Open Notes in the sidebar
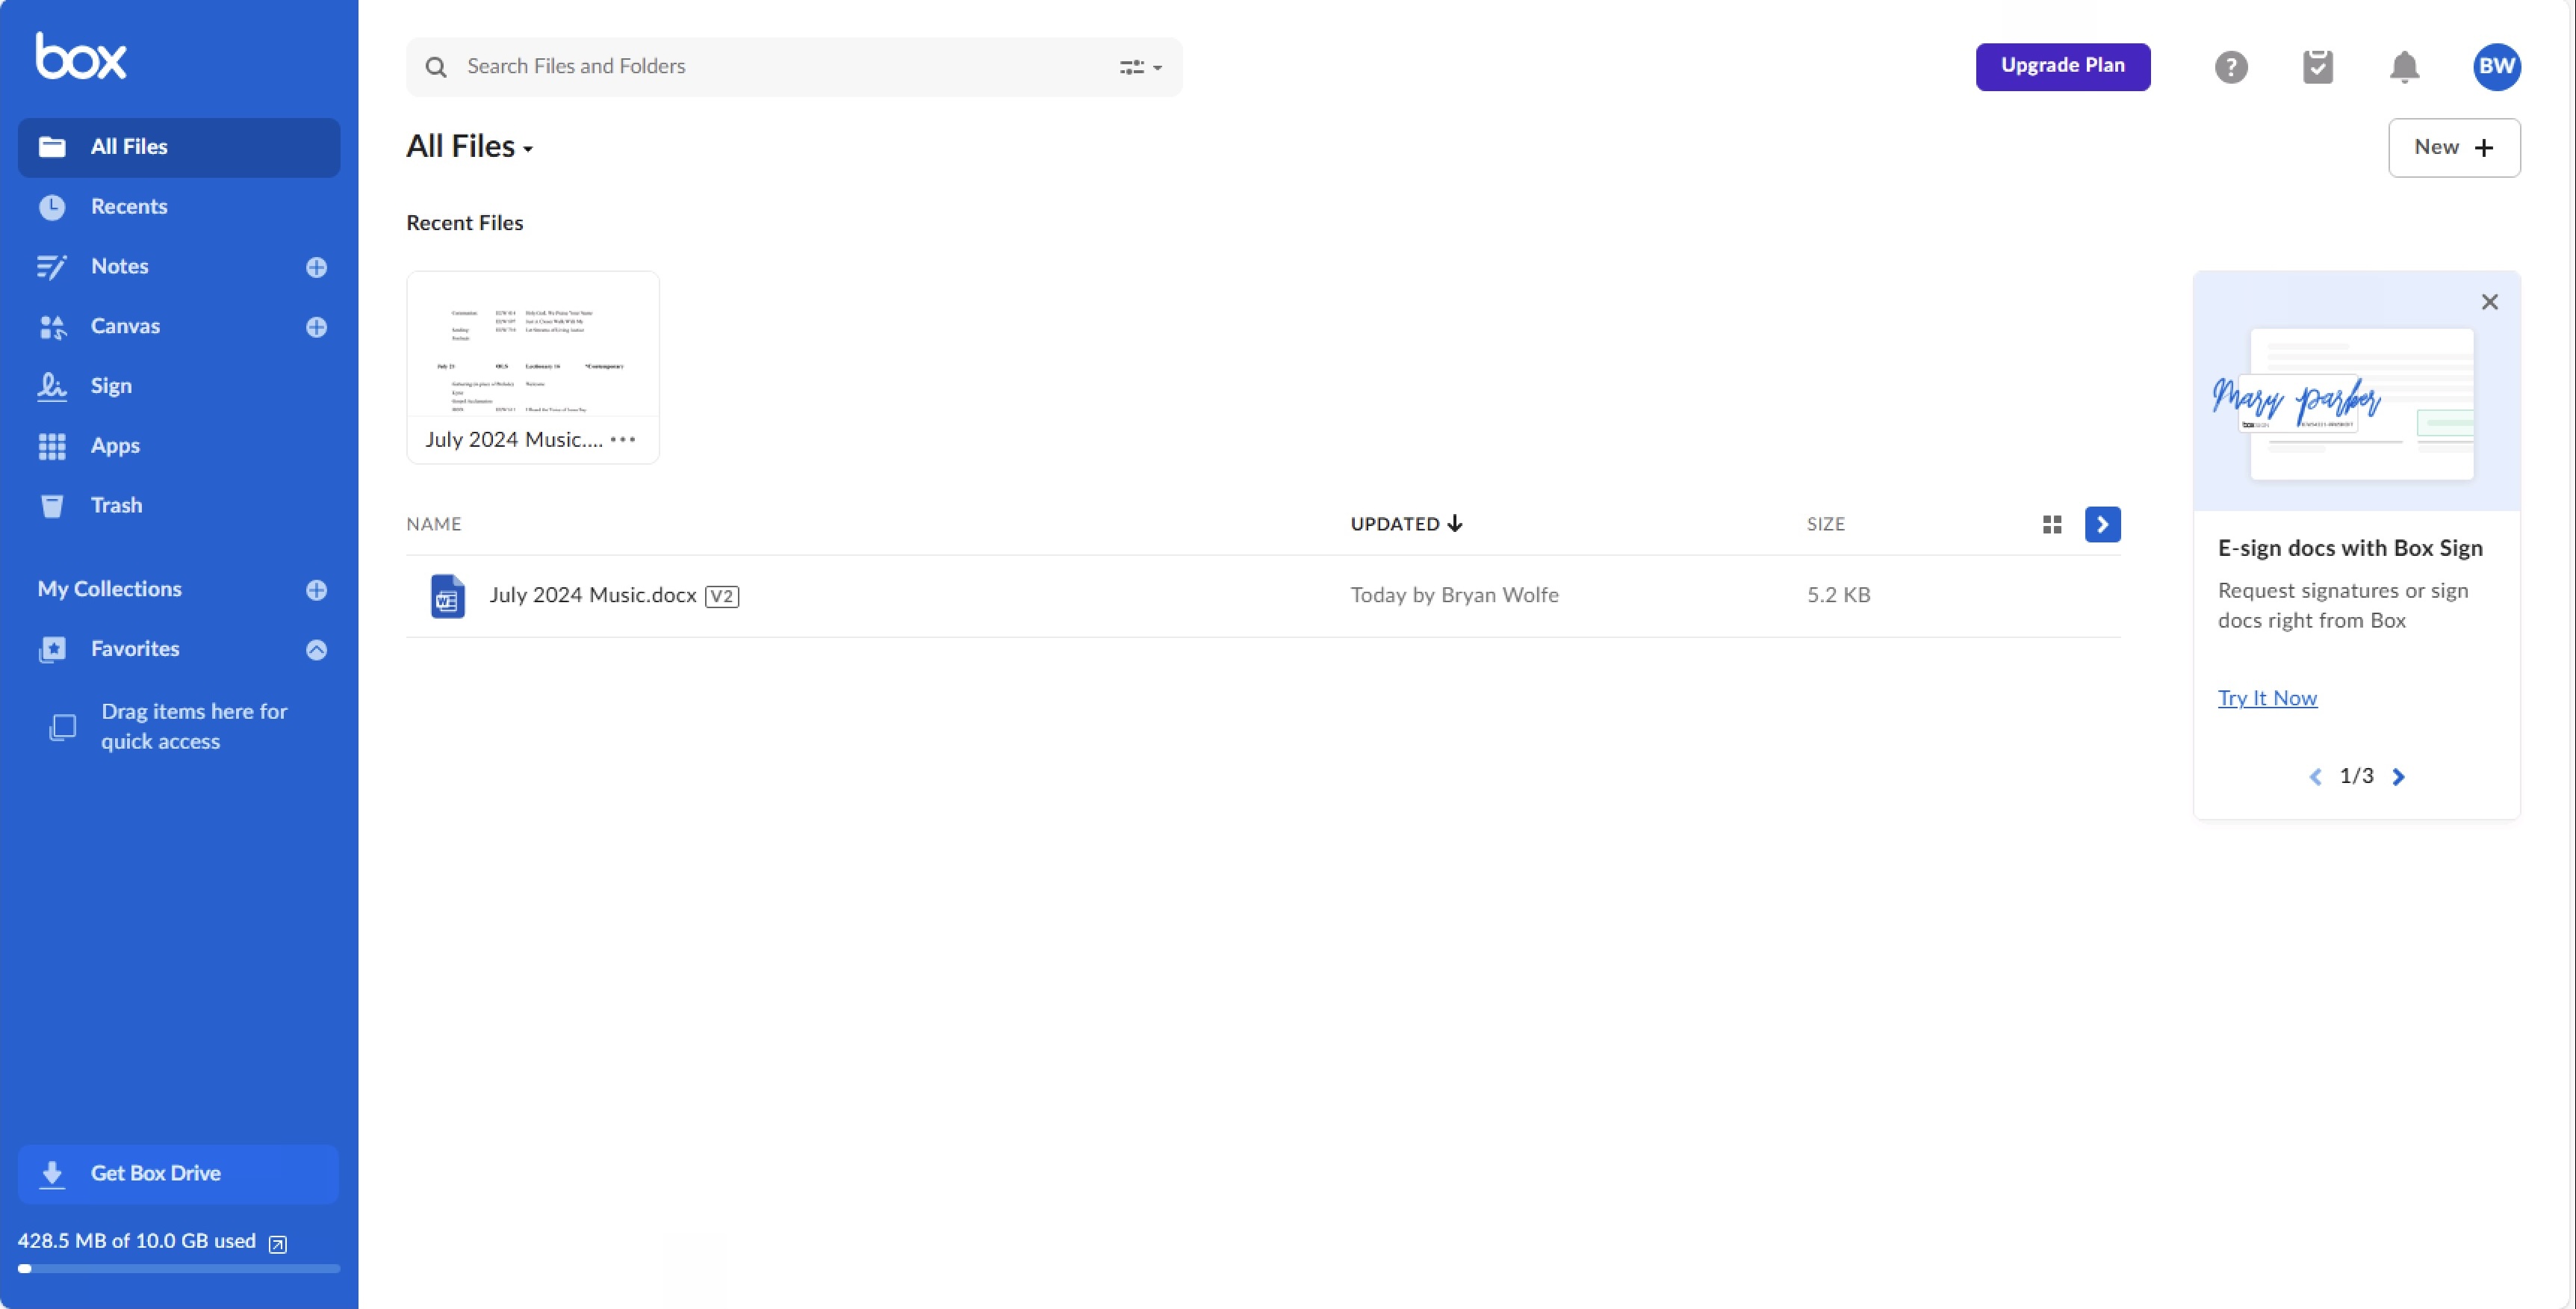 (x=119, y=266)
